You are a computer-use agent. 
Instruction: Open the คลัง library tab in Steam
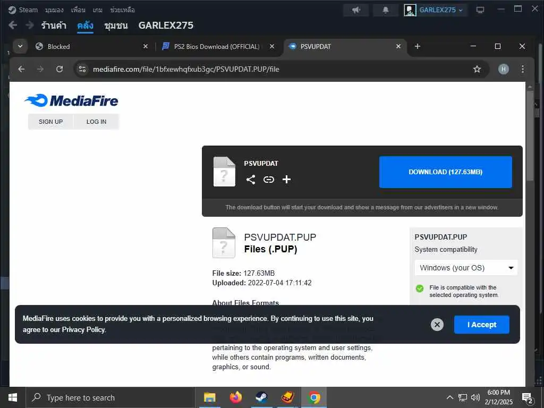pyautogui.click(x=85, y=25)
